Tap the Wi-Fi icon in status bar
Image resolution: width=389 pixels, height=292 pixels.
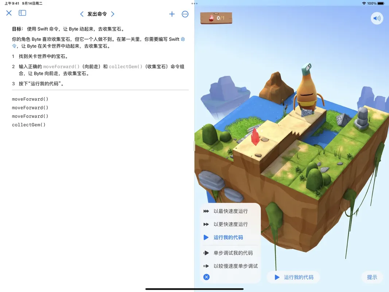[364, 4]
